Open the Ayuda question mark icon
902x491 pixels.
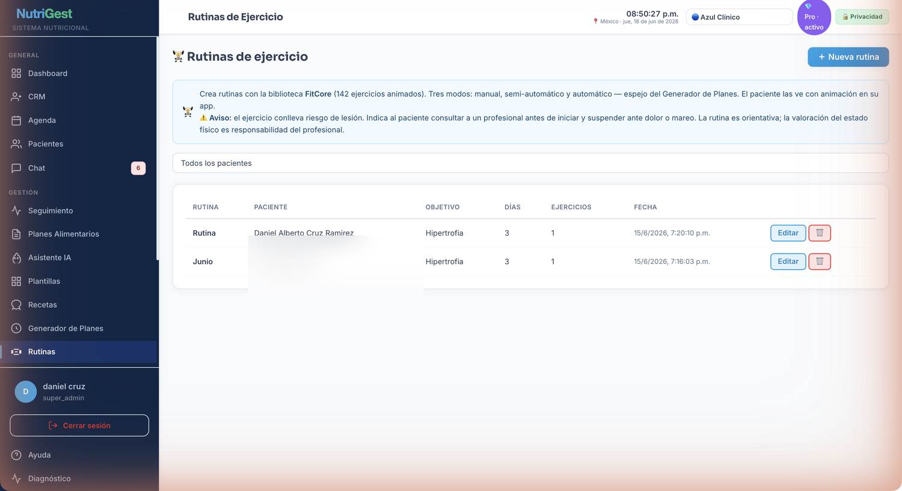[16, 455]
